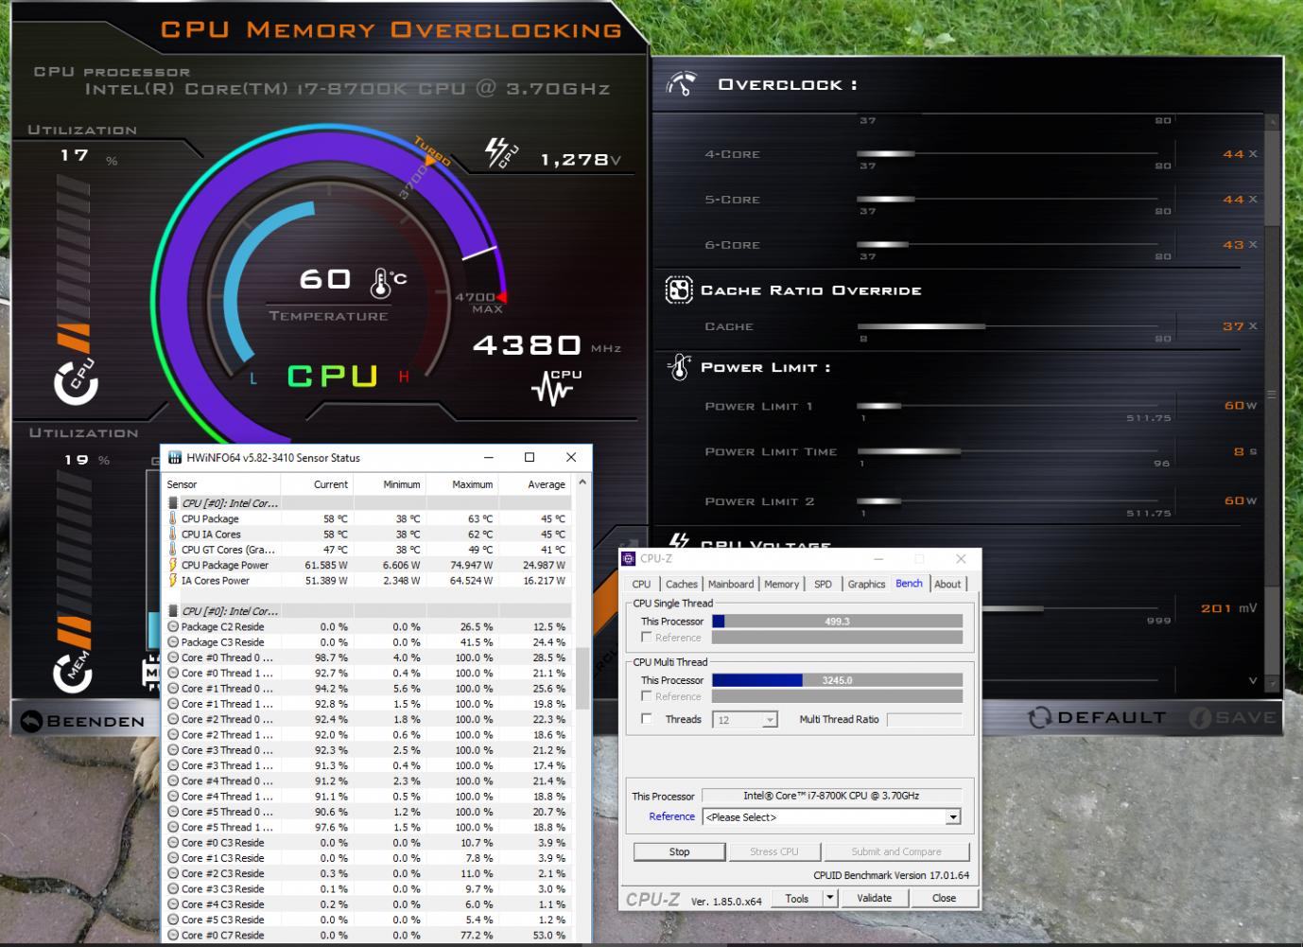Toggle the Threads checkbox in CPU-Z

pyautogui.click(x=647, y=719)
